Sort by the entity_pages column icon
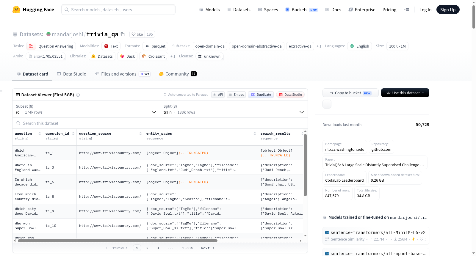Screen dimensions: 476x256 (x=255, y=134)
